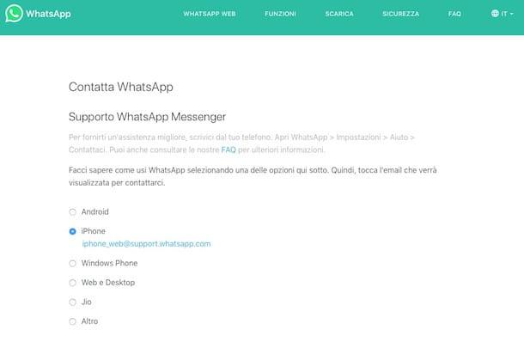The image size is (524, 354).
Task: Click the globe language icon
Action: tap(495, 14)
